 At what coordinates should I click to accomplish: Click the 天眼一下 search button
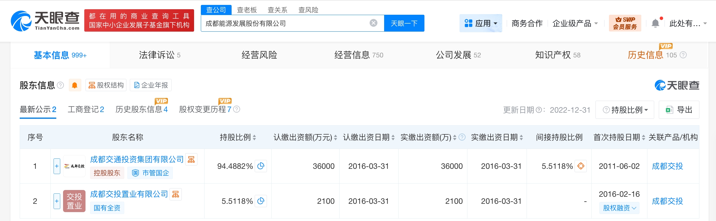click(x=404, y=23)
